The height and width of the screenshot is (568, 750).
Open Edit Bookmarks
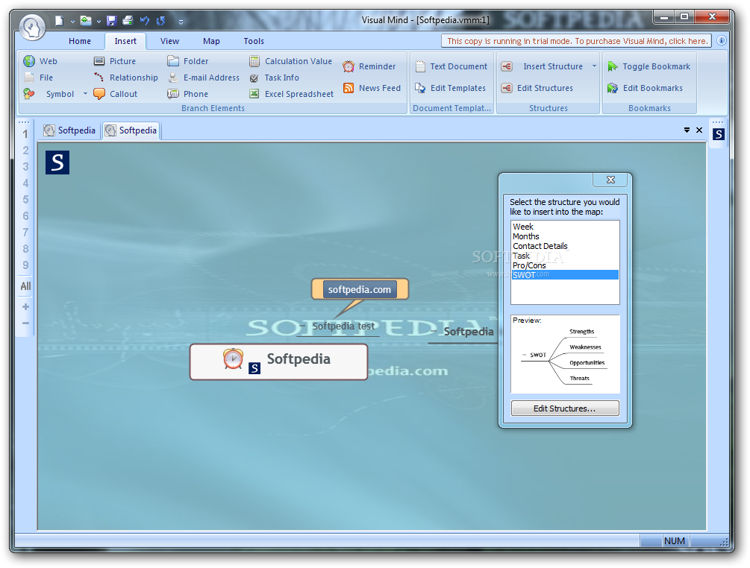pos(645,88)
